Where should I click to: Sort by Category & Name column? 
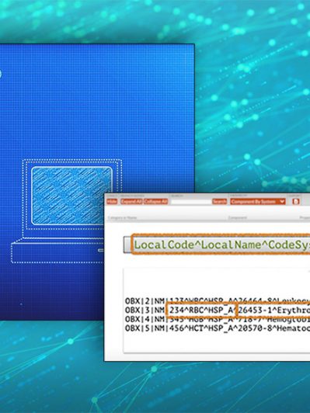pos(122,217)
